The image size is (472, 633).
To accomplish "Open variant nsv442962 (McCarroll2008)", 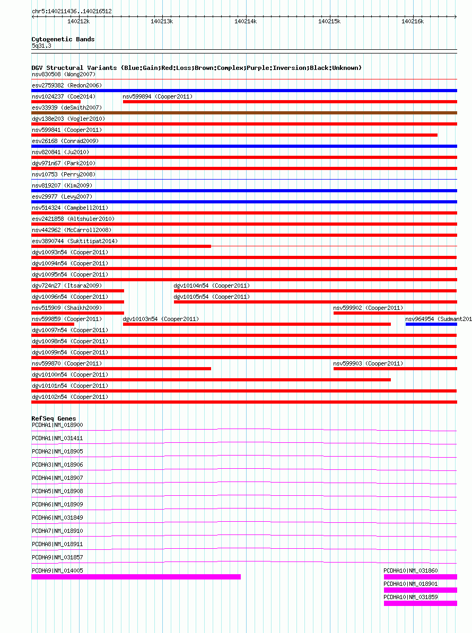I will pos(72,230).
